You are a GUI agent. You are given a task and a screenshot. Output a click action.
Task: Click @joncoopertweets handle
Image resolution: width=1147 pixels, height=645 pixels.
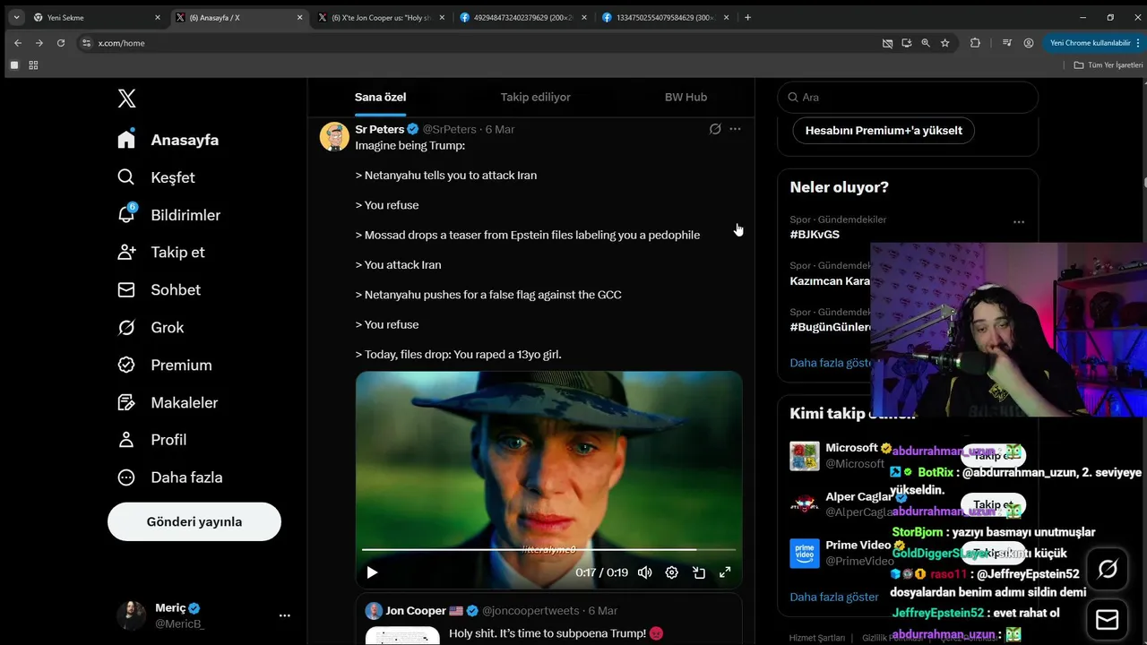(x=530, y=611)
